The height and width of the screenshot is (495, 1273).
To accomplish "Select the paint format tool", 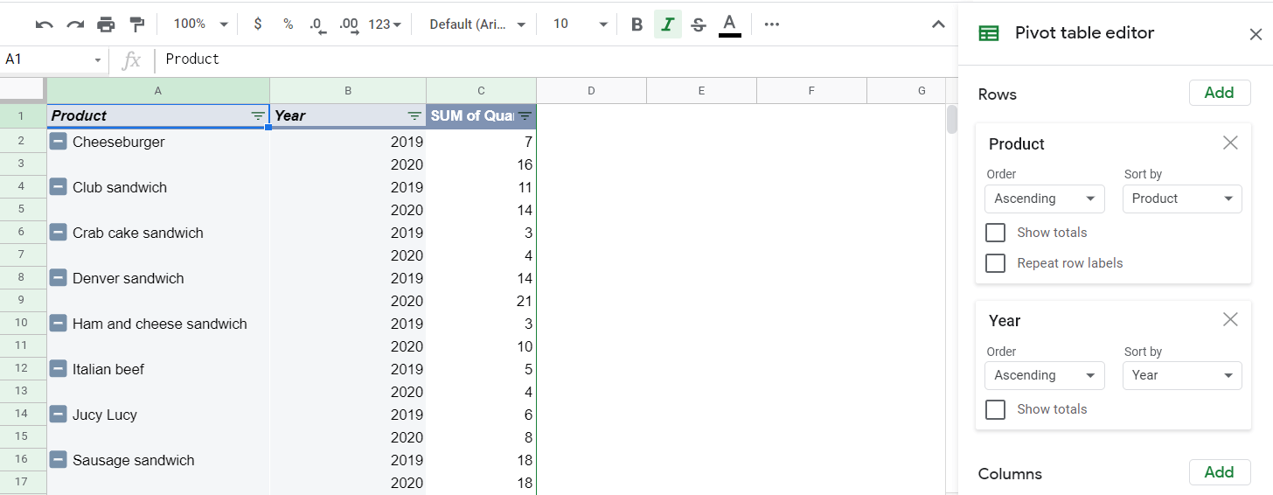I will [136, 24].
